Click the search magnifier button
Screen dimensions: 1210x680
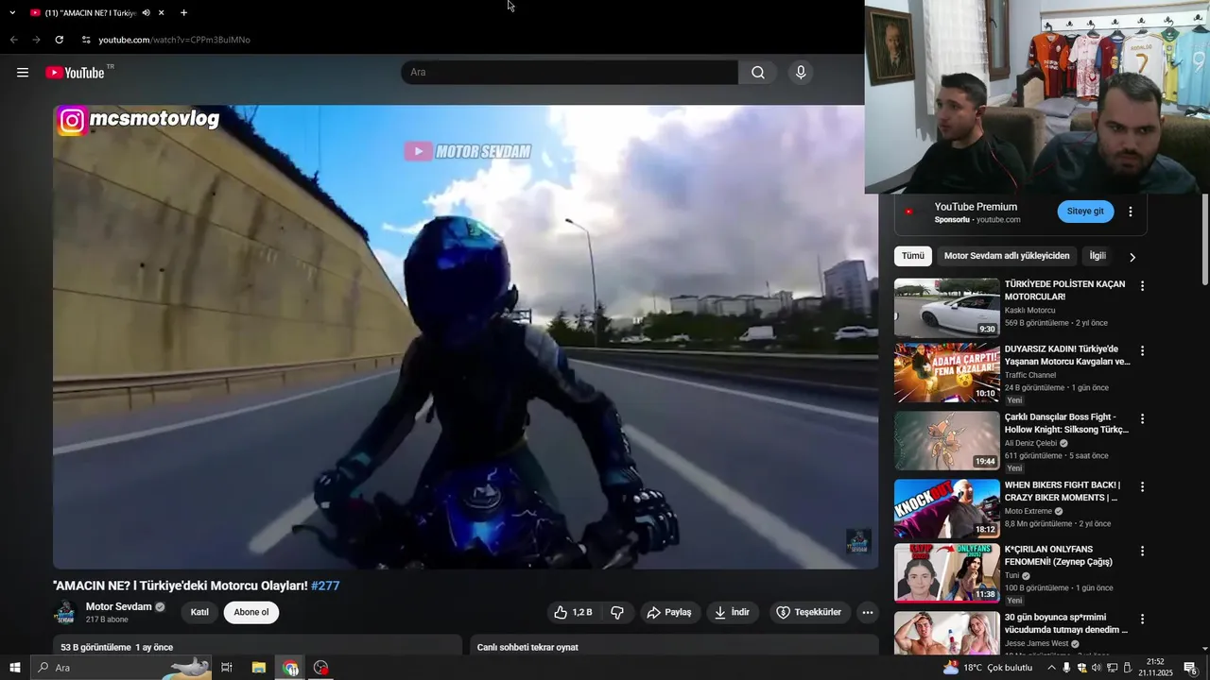coord(758,73)
